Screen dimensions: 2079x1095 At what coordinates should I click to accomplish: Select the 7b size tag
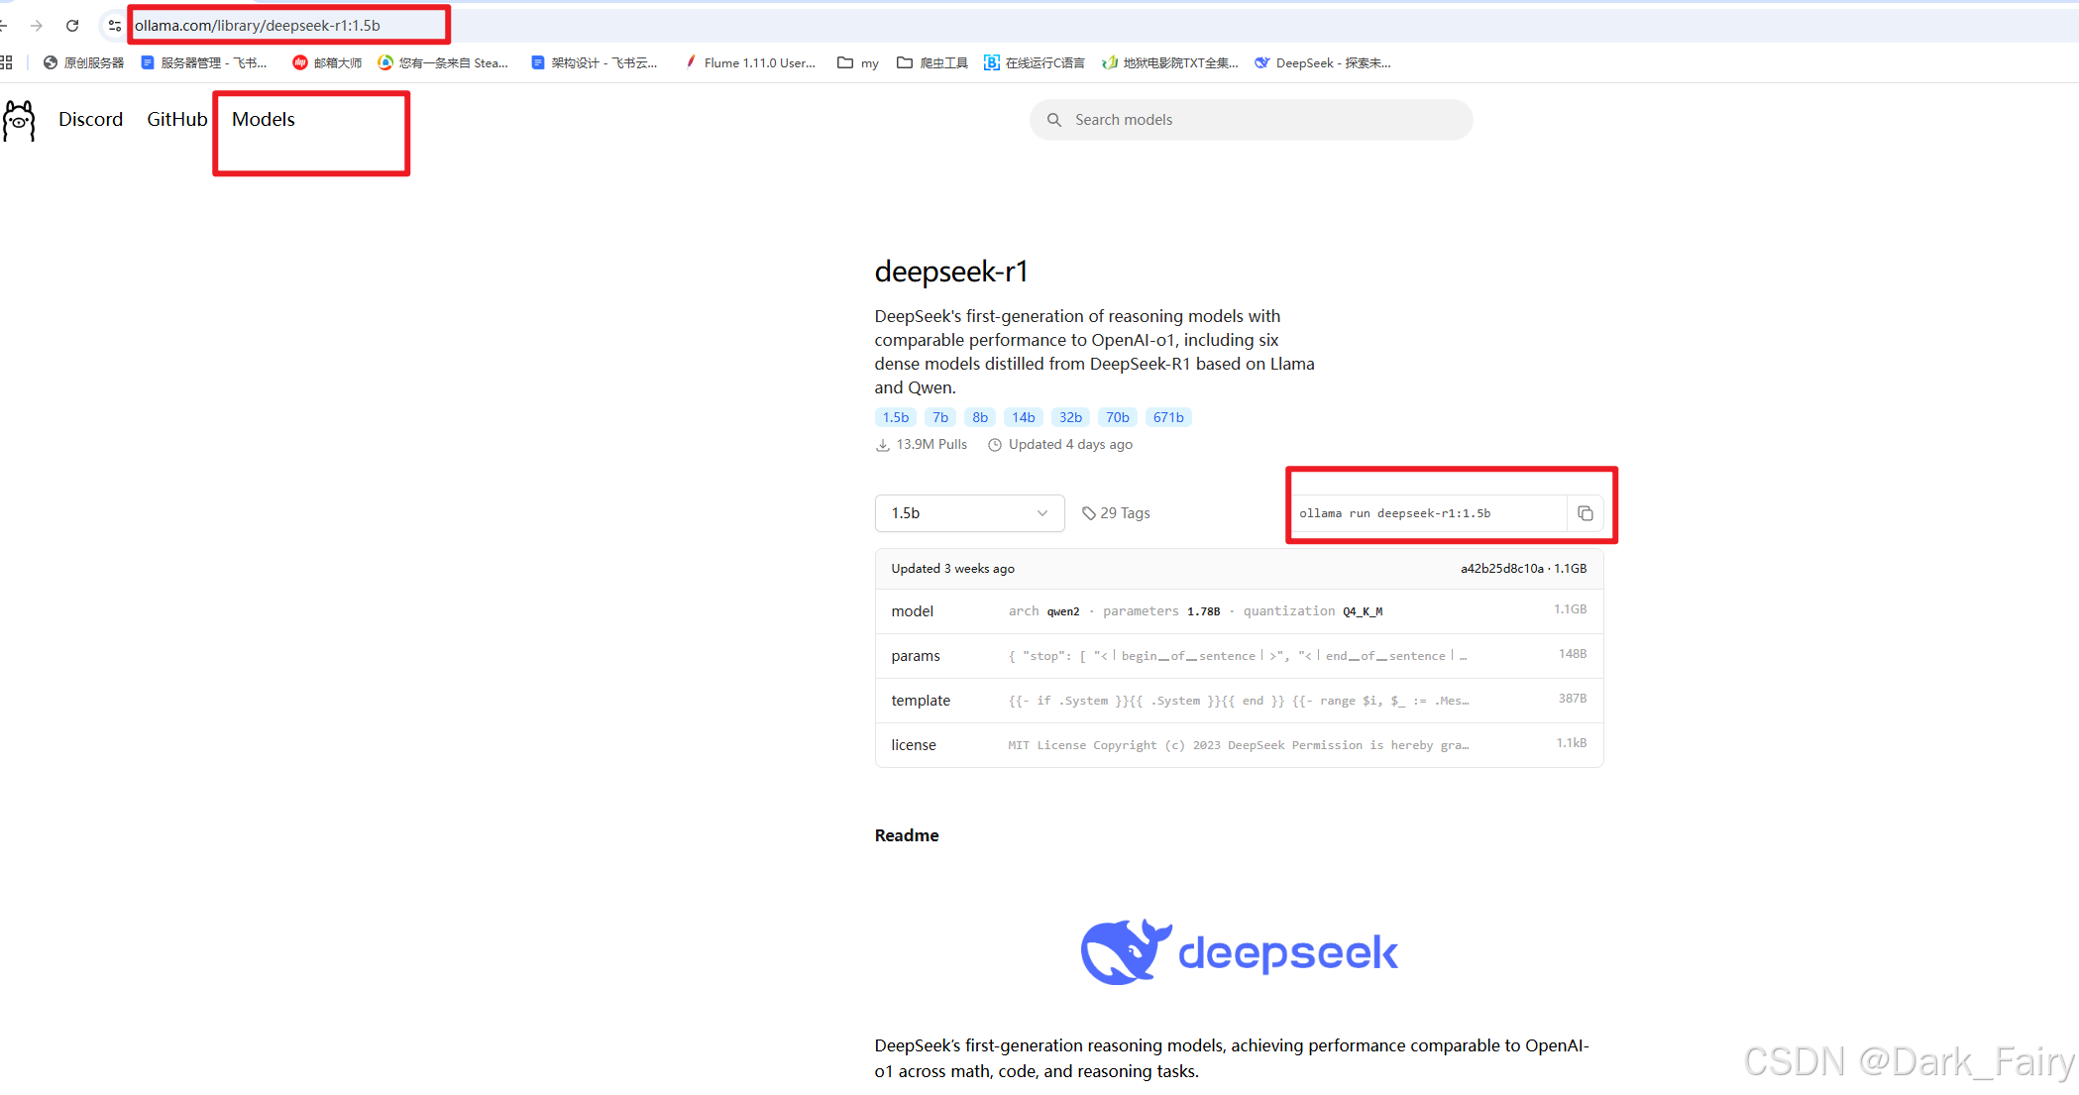point(940,417)
